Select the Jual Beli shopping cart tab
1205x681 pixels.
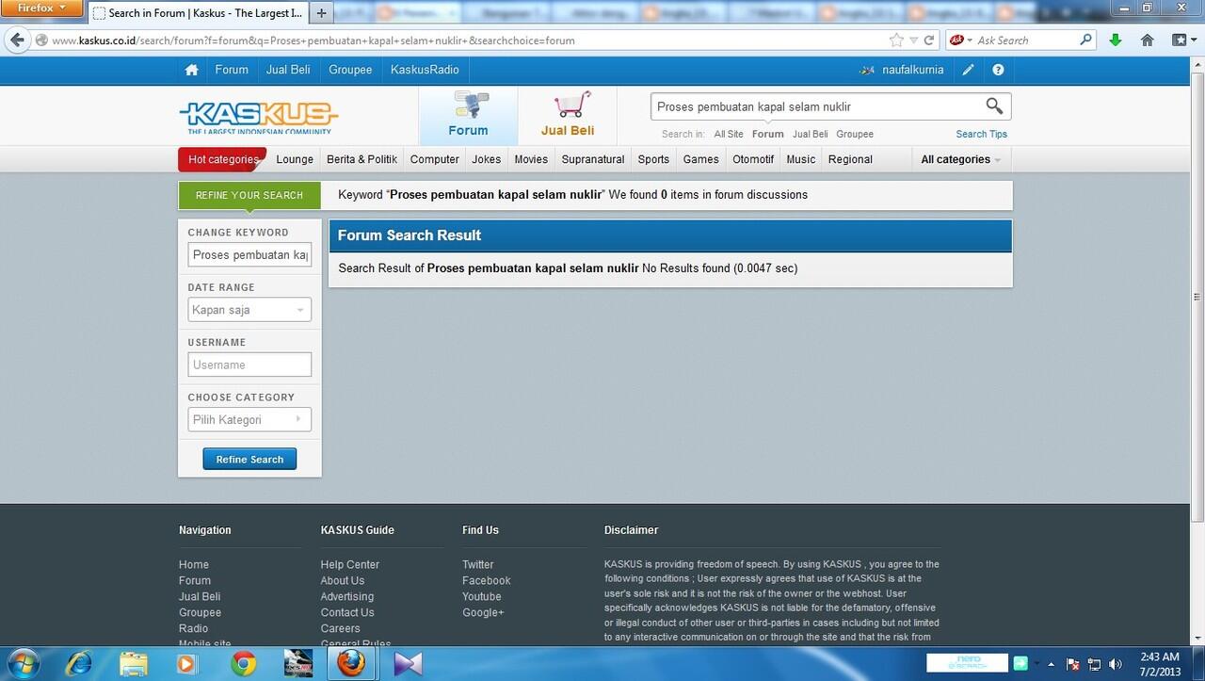point(568,115)
